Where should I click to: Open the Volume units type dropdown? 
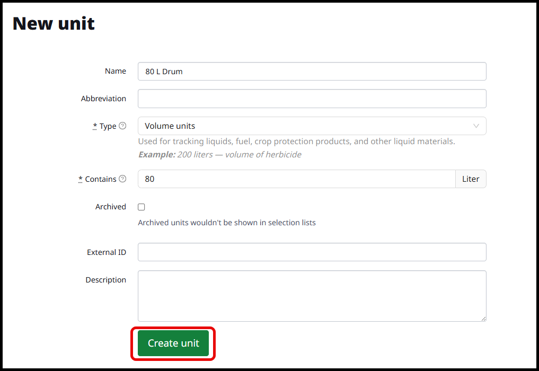point(312,126)
